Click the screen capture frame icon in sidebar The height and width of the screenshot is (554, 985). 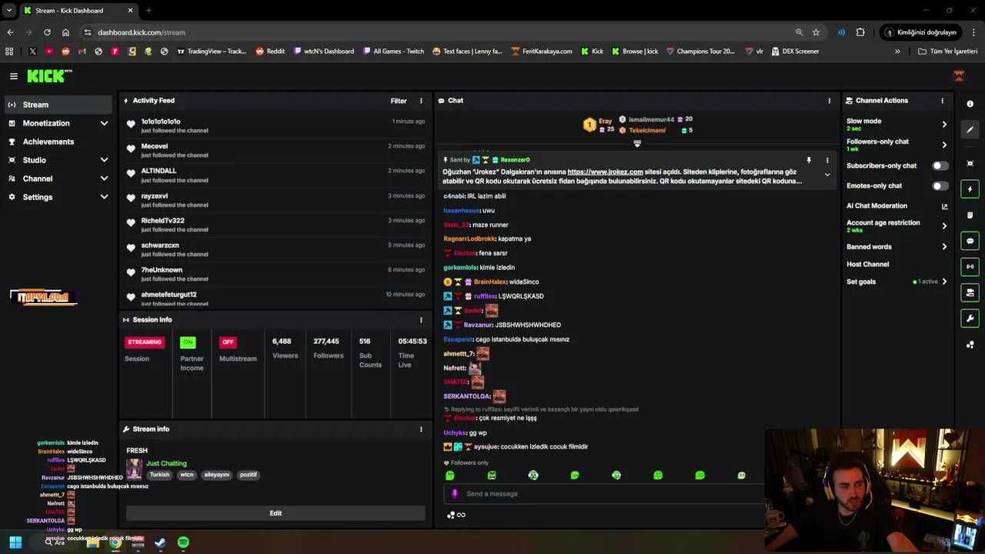[x=970, y=163]
